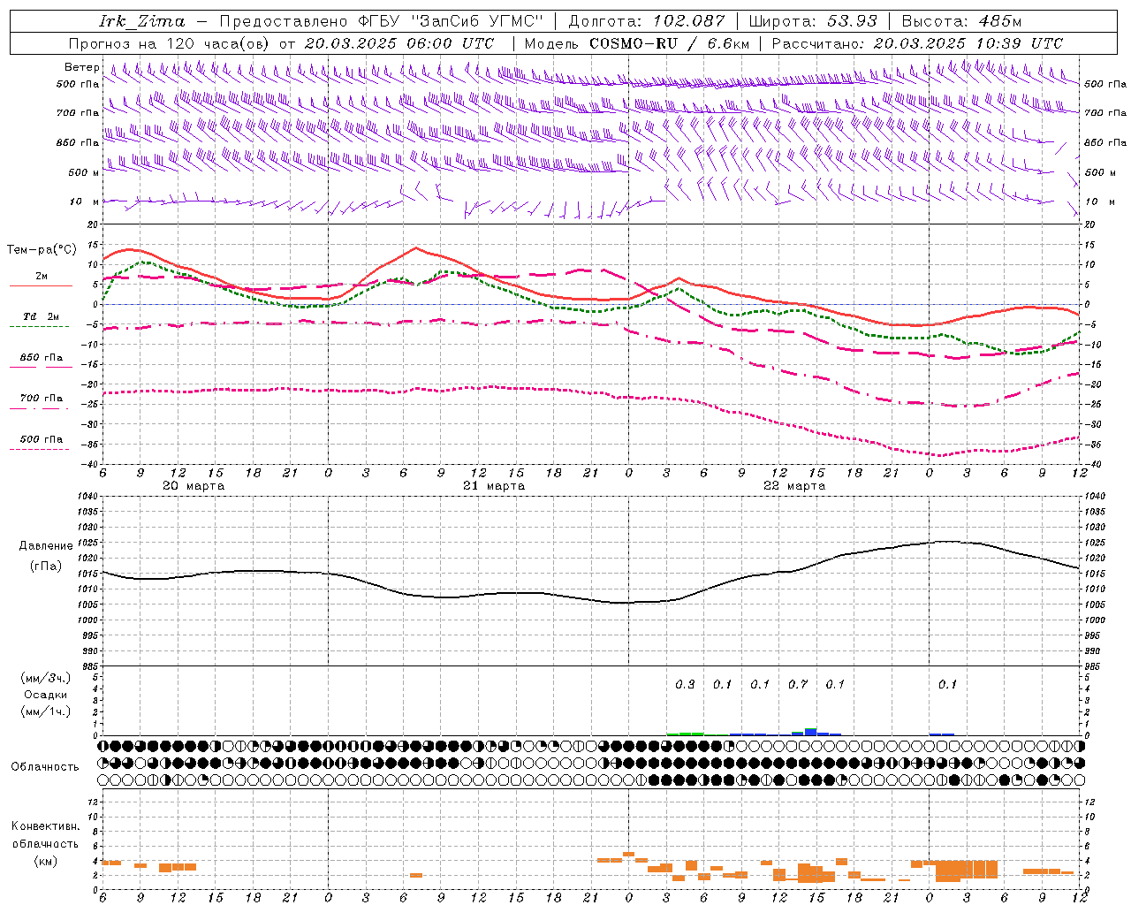Click the "ЗапСиб УГМС" provider text
Viewport: 1131px width, 905px height.
[477, 21]
